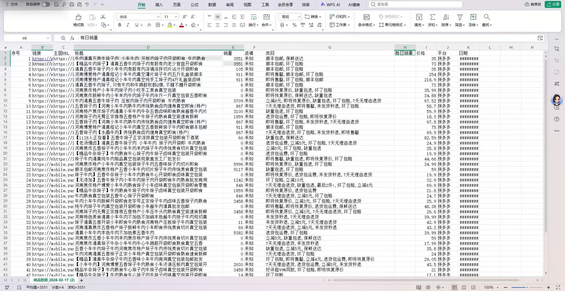Click the strikethrough text icon
The height and width of the screenshot is (291, 565).
click(149, 25)
